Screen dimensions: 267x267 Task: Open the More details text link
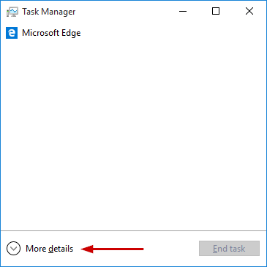(49, 249)
